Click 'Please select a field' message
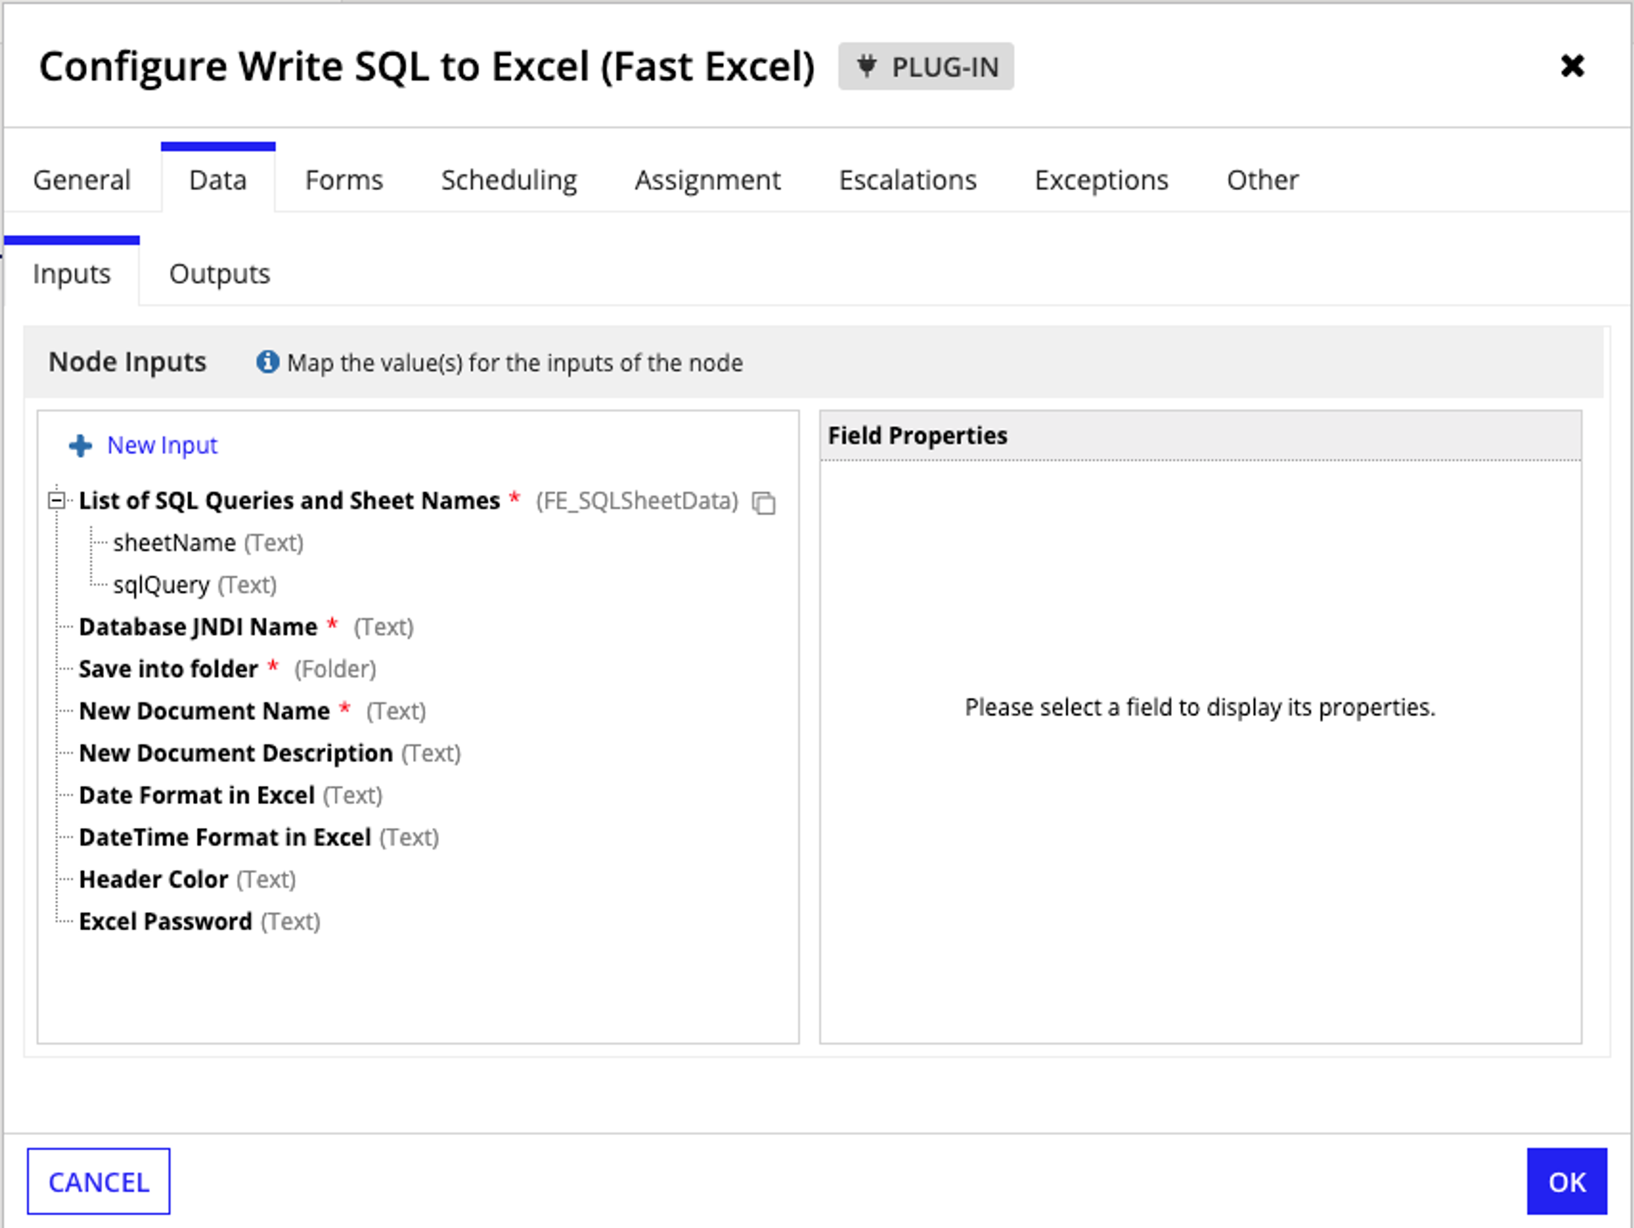The height and width of the screenshot is (1228, 1634). coord(1200,707)
